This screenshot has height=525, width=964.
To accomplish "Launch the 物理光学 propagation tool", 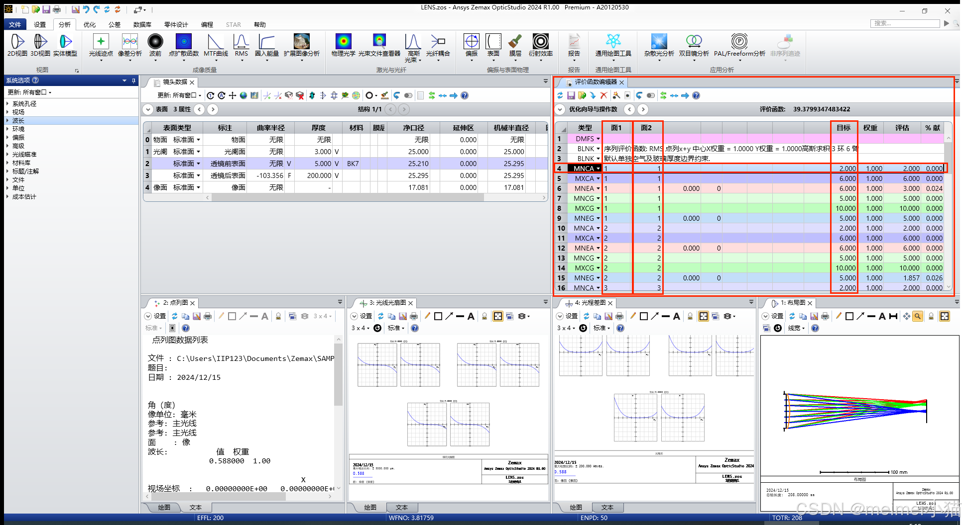I will [344, 45].
